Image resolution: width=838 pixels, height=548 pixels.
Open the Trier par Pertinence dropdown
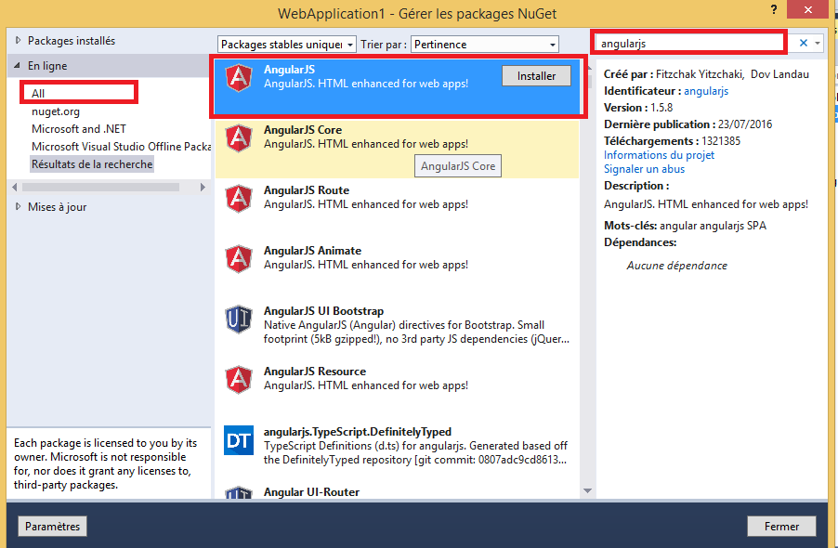click(485, 45)
